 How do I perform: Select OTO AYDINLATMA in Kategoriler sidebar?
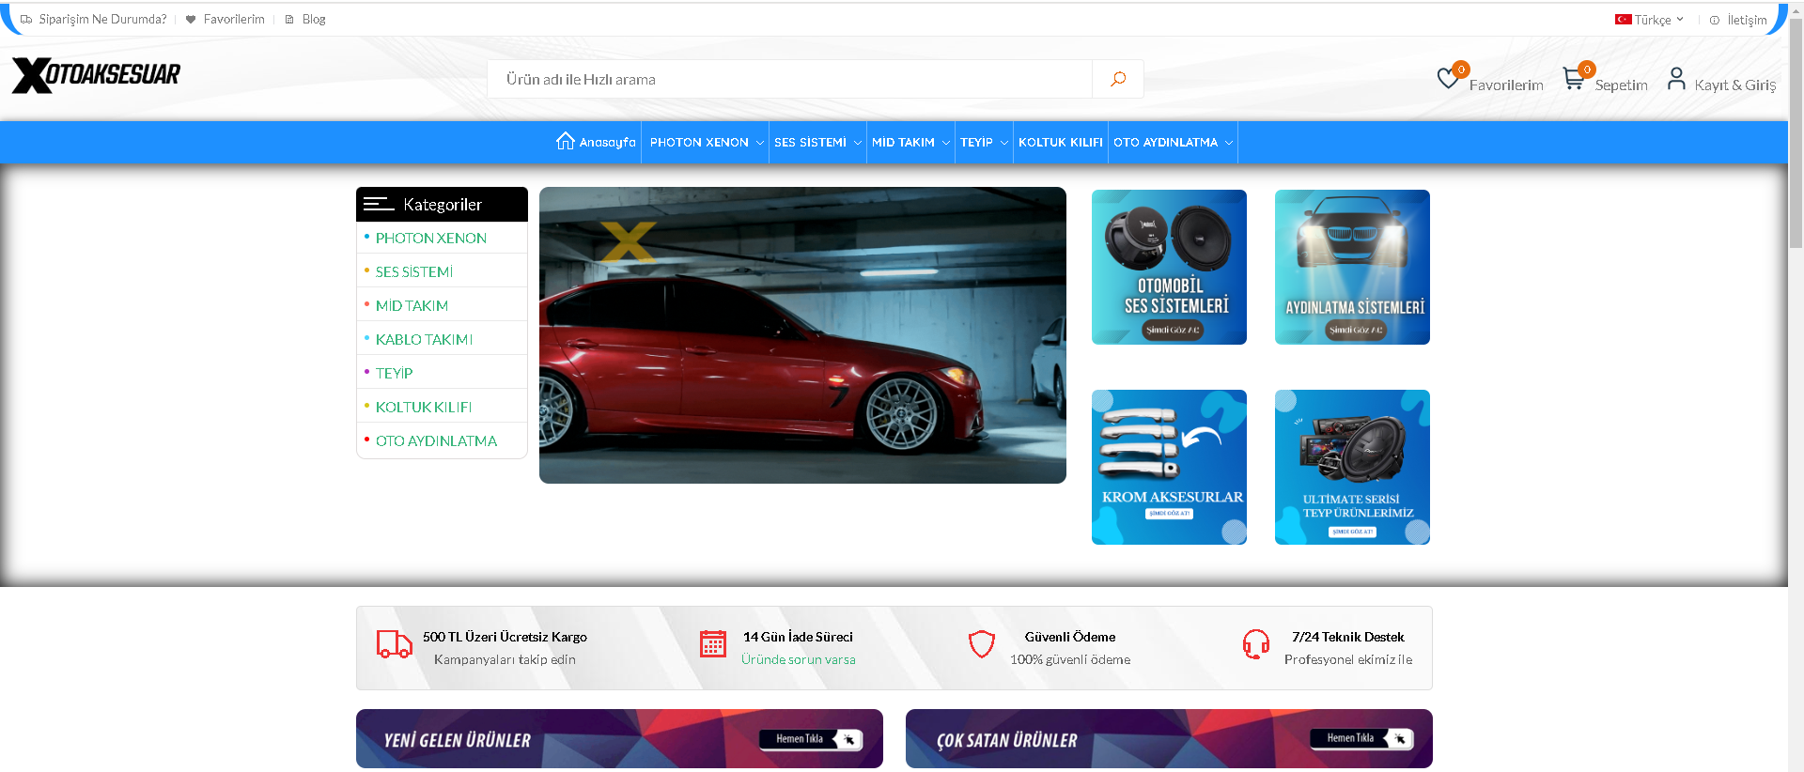pos(436,440)
